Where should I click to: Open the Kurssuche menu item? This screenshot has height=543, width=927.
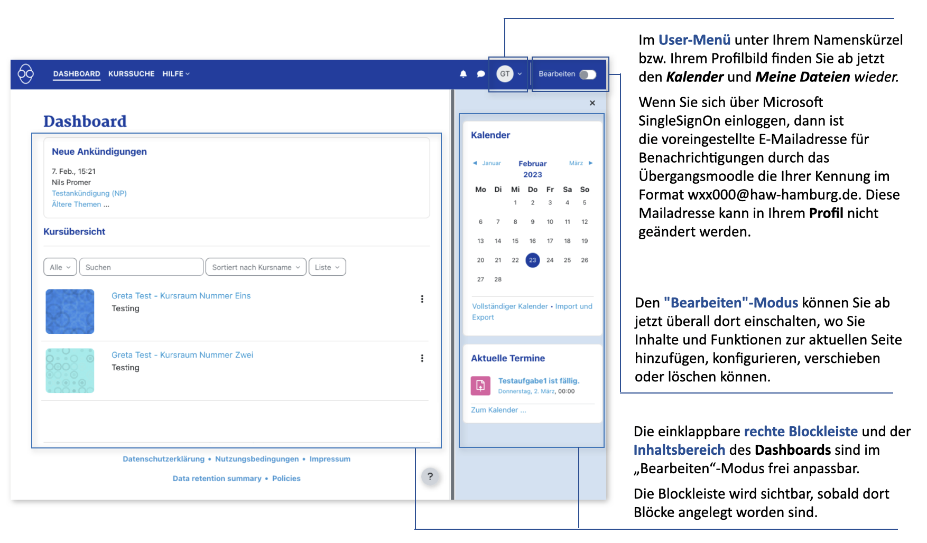131,74
